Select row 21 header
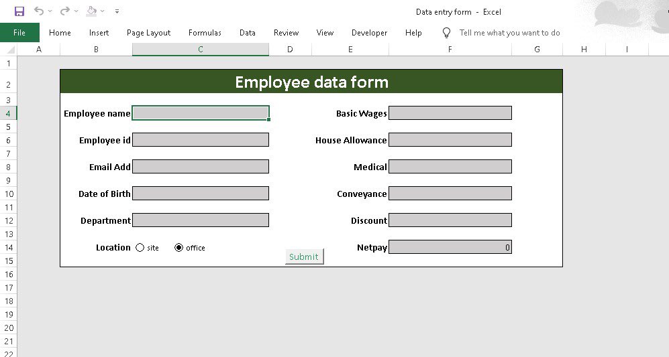The image size is (669, 357). click(x=8, y=341)
